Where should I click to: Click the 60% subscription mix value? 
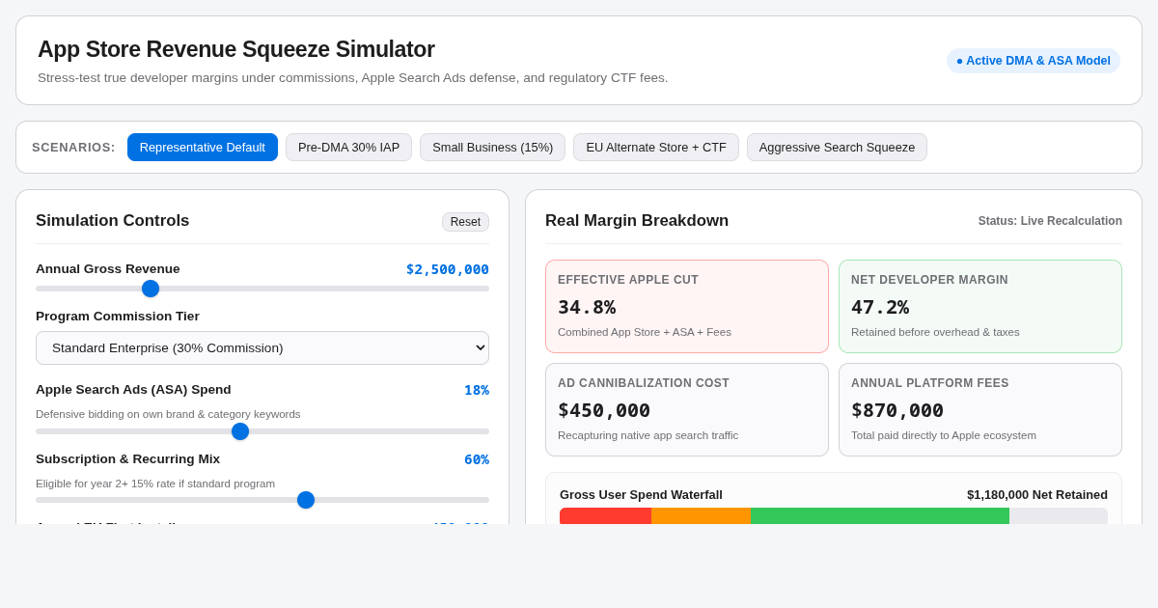[477, 459]
